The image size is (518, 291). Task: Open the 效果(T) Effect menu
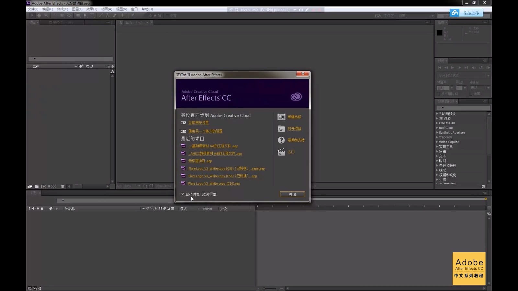pos(92,9)
